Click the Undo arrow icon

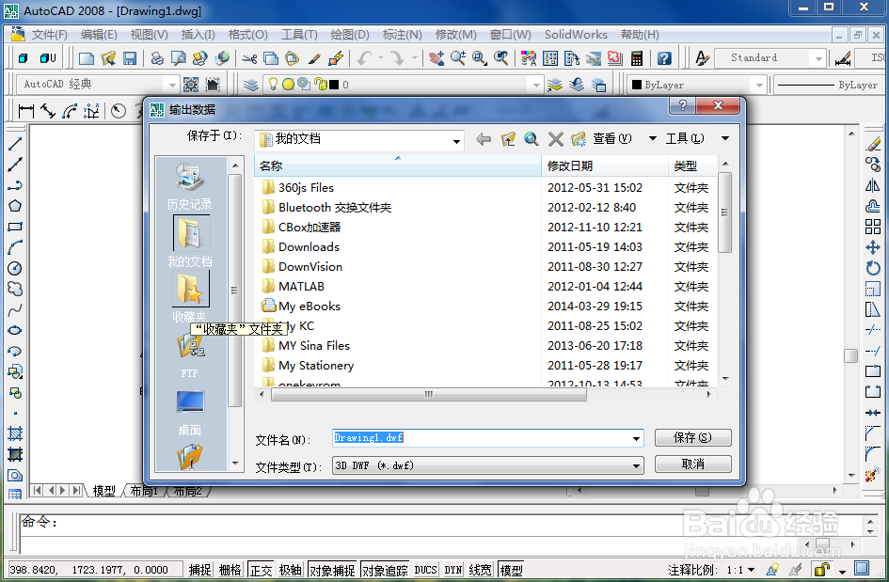point(364,57)
